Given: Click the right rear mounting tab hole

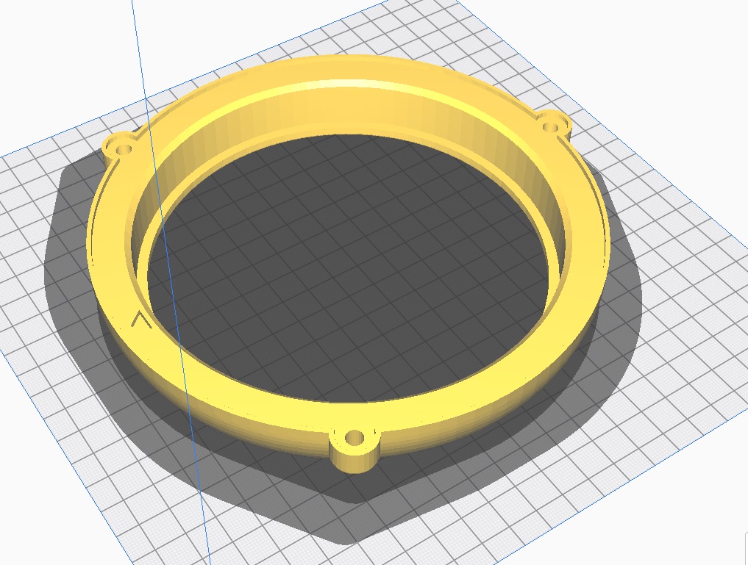Looking at the screenshot, I should 550,126.
